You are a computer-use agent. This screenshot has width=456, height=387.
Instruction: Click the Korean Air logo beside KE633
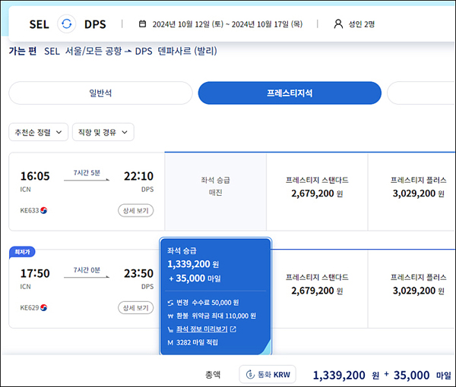coord(43,210)
